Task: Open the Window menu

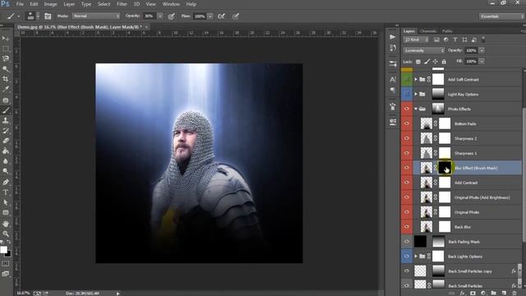Action: 171,4
